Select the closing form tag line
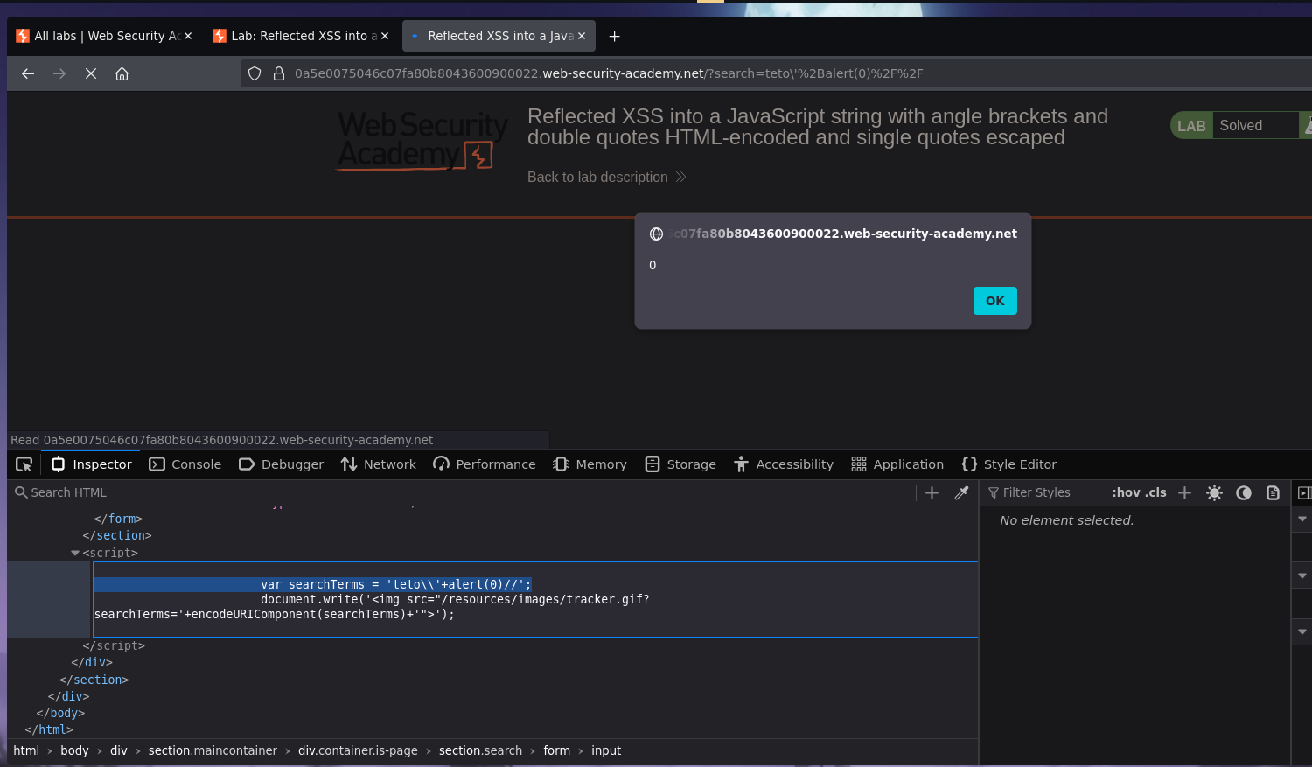This screenshot has width=1312, height=767. pyautogui.click(x=118, y=519)
